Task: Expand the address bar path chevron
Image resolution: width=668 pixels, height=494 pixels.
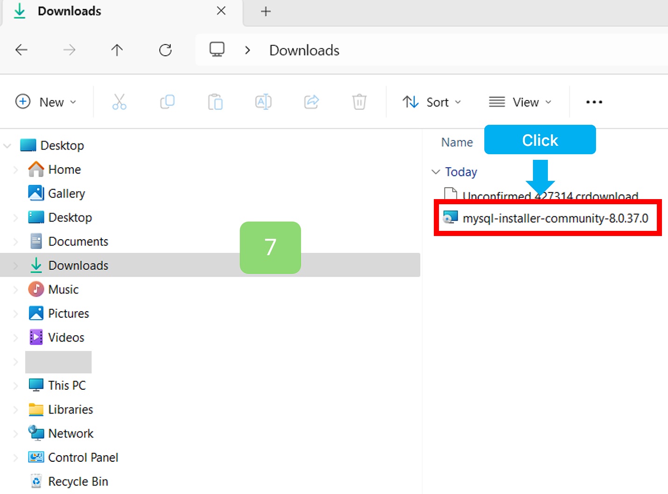Action: [248, 50]
